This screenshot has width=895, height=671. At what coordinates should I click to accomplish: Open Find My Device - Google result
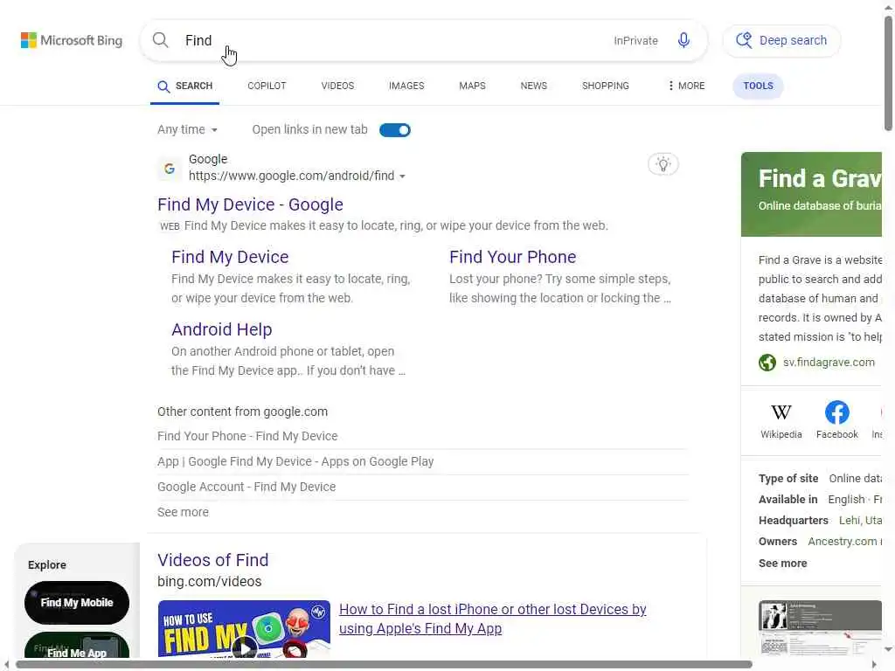(x=250, y=204)
